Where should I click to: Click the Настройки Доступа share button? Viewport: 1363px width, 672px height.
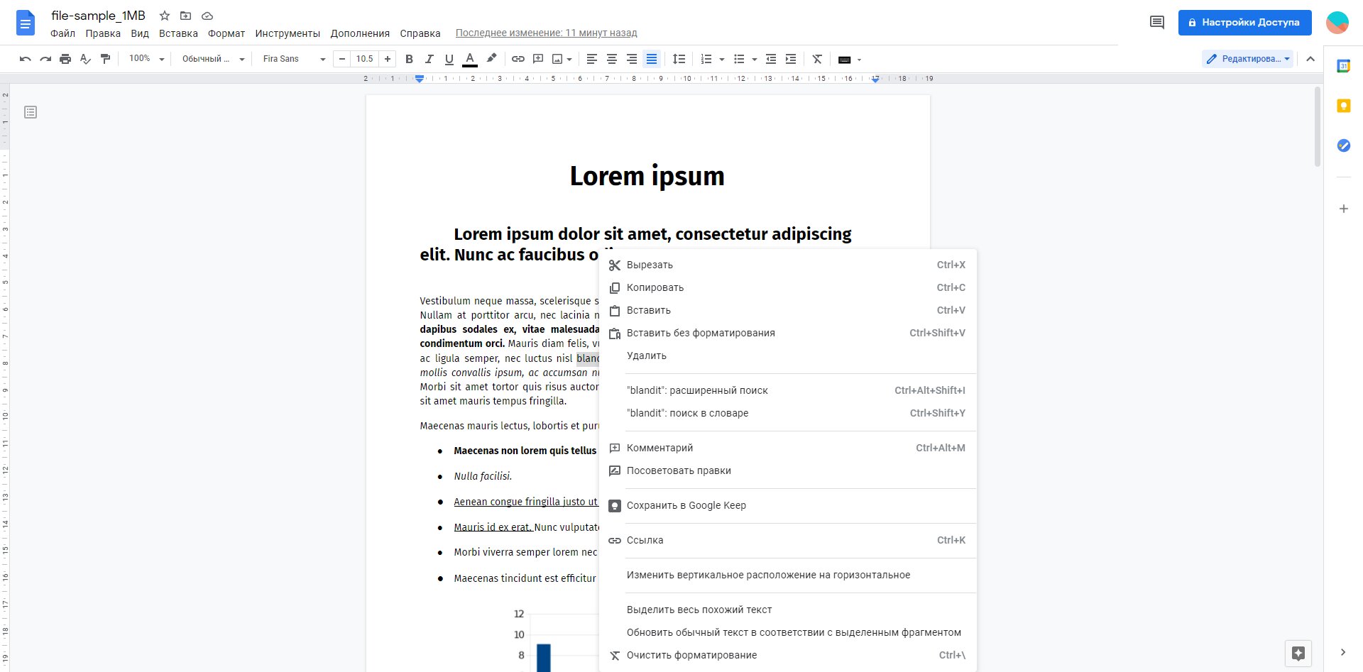(1244, 23)
